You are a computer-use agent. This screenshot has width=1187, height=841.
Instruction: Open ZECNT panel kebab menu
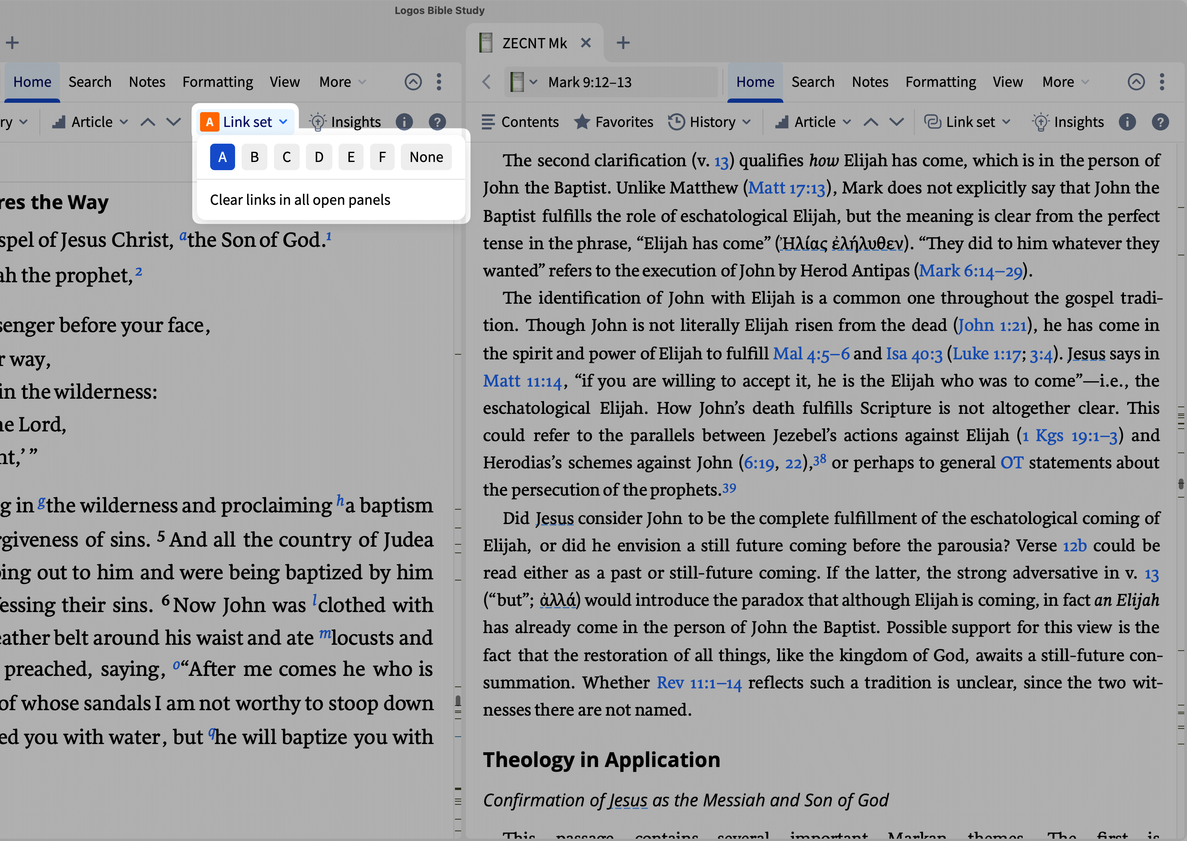coord(1162,82)
